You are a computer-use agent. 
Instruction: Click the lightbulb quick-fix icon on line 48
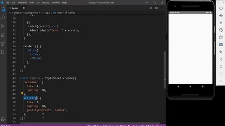(x=22, y=93)
